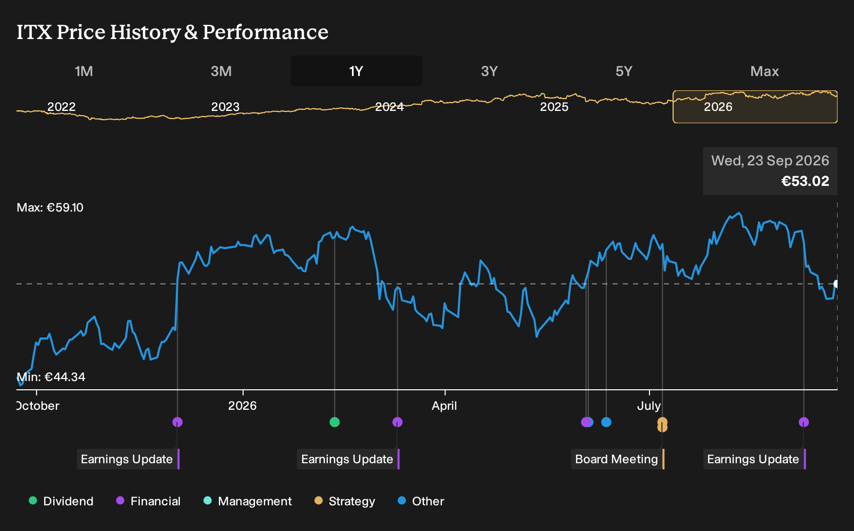This screenshot has width=854, height=531.
Task: Click the purple event marker above first Earnings Update
Action: (x=177, y=422)
